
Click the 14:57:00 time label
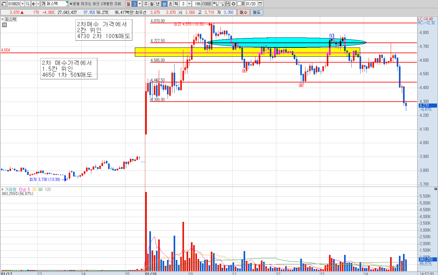(x=427, y=273)
